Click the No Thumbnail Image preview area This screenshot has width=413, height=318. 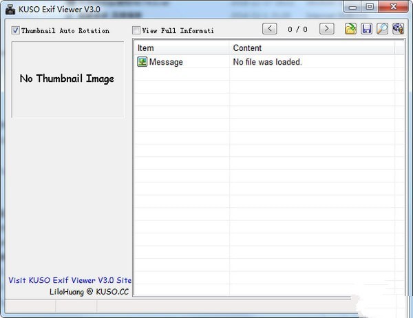[67, 79]
